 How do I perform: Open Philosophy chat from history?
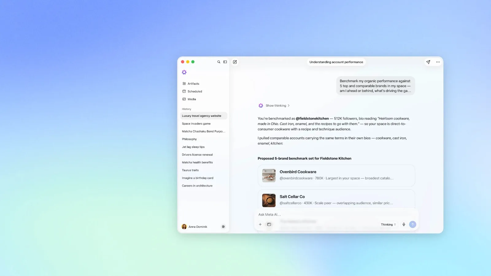coord(189,139)
